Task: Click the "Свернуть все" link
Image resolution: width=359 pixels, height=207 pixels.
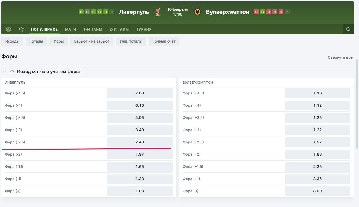Action: (x=340, y=57)
